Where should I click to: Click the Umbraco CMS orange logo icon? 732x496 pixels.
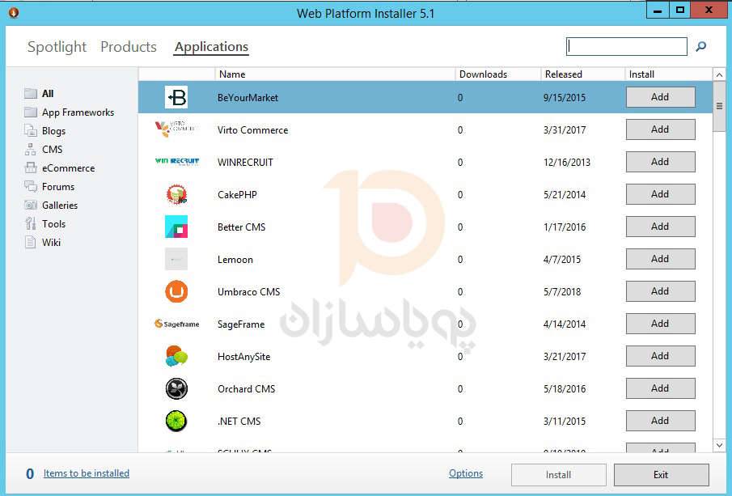click(176, 291)
